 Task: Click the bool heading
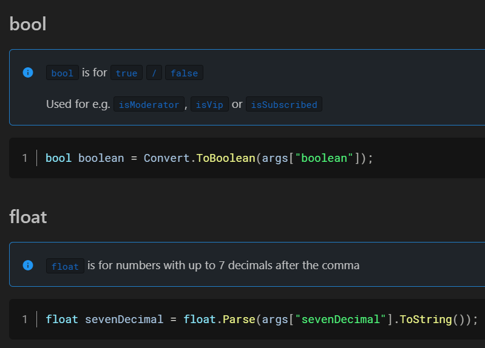(x=28, y=24)
